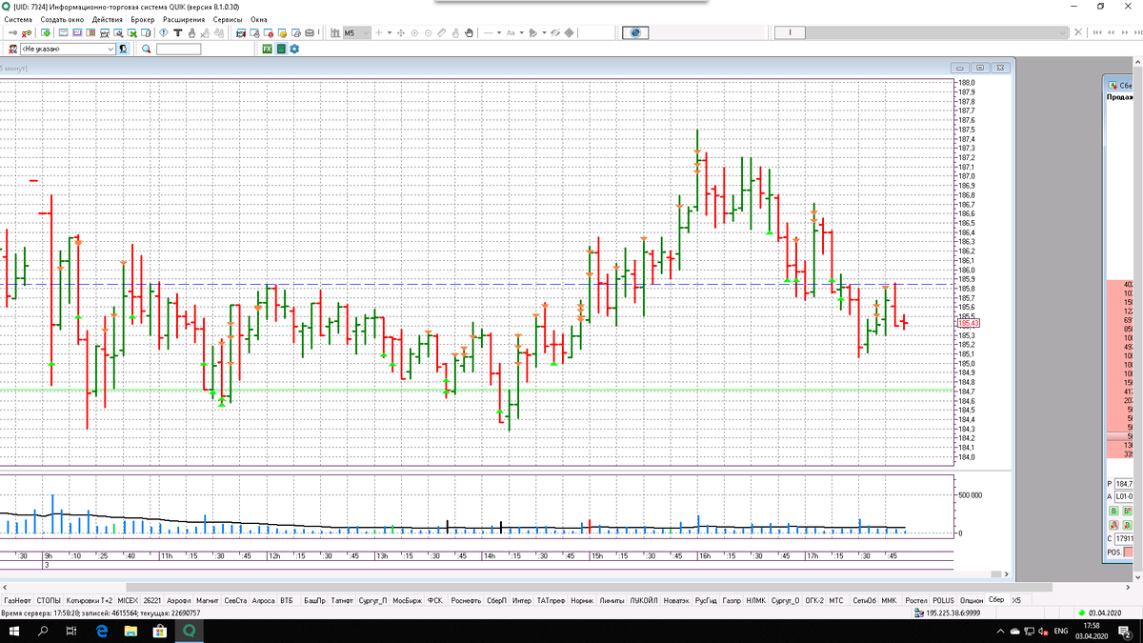Viewport: 1143px width, 643px height.
Task: Click the zoom out minus circle icon
Action: [x=429, y=32]
